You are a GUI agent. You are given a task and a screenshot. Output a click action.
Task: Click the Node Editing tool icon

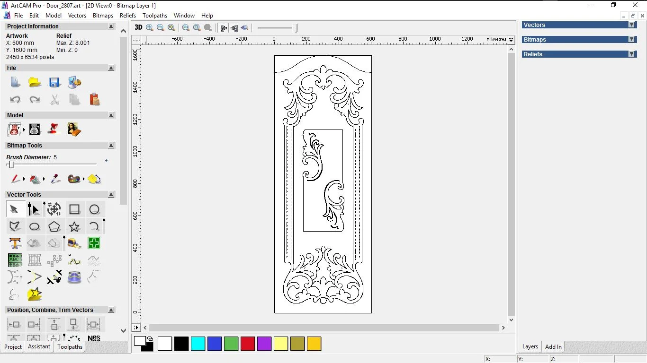pos(33,209)
